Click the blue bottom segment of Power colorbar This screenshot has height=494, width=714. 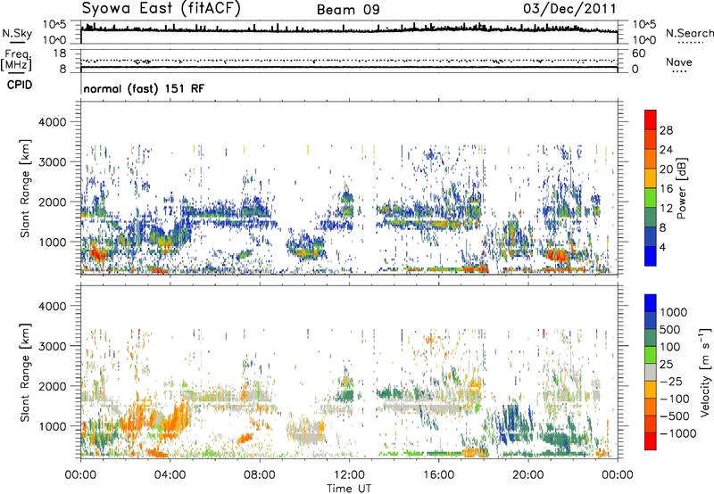[651, 256]
